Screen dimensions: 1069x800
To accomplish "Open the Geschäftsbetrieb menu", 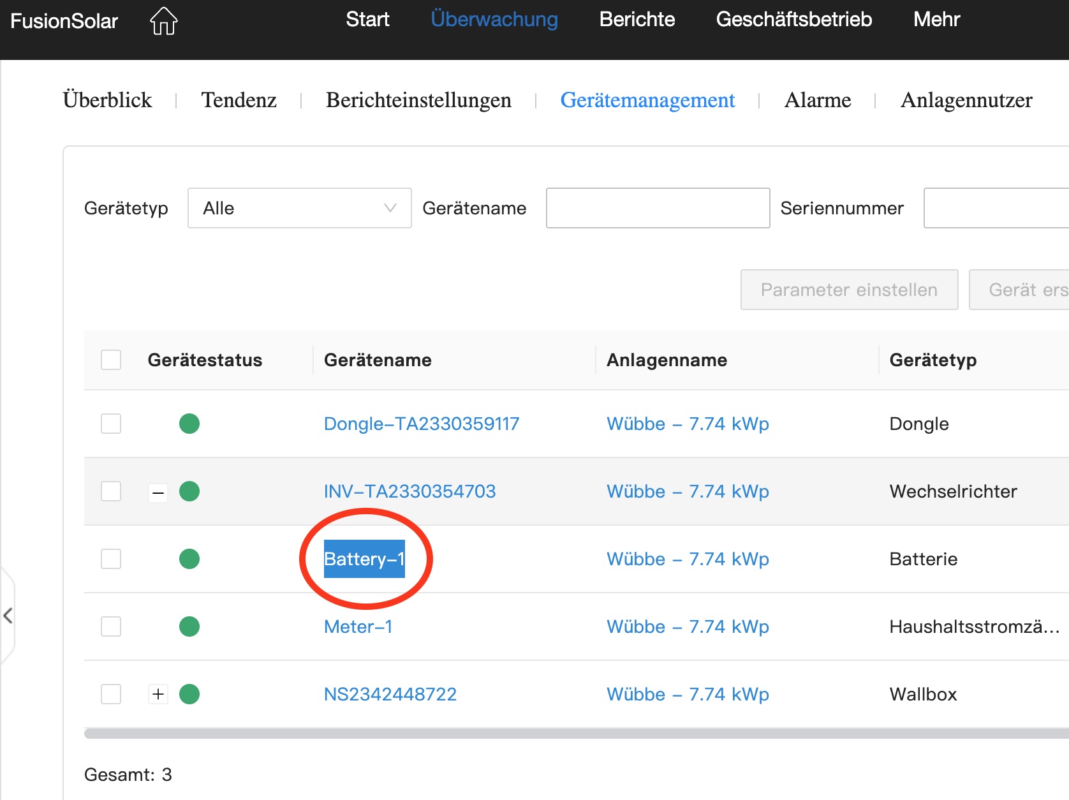I will tap(794, 19).
